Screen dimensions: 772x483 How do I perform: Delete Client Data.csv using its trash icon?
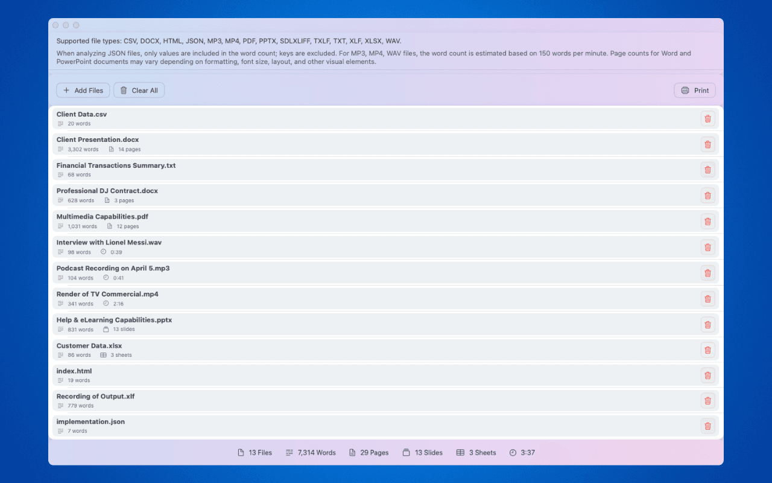[707, 118]
